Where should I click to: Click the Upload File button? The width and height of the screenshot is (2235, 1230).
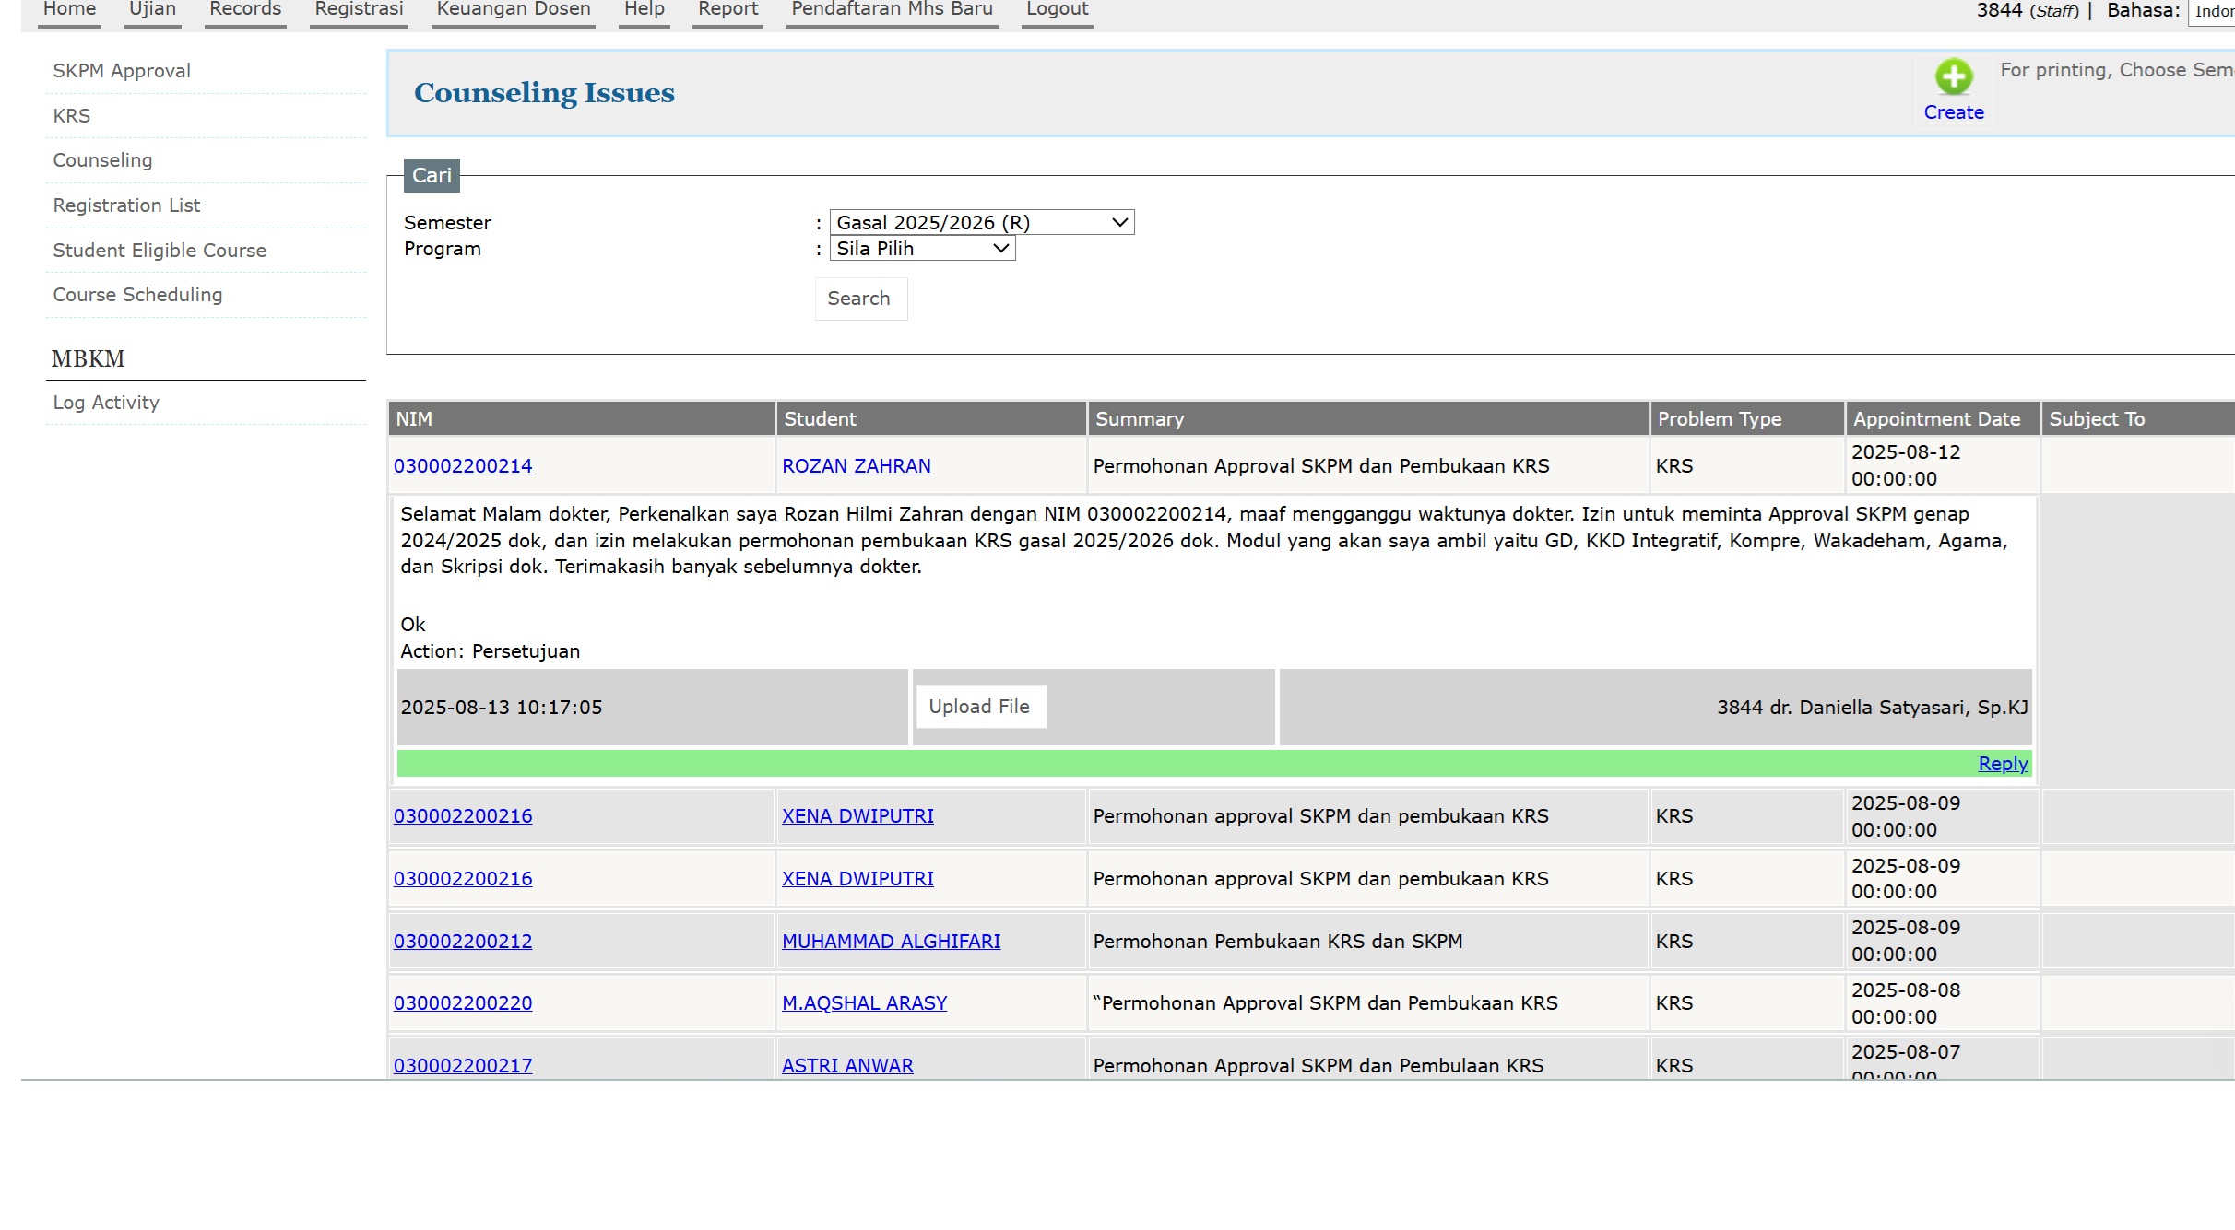[x=979, y=707]
